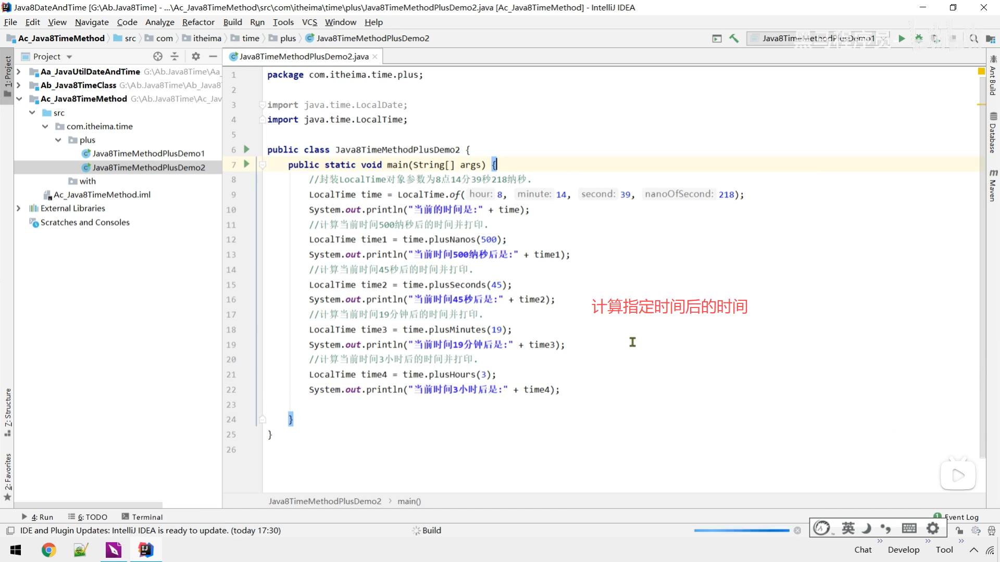Image resolution: width=1000 pixels, height=562 pixels.
Task: Click the Build project hammer icon
Action: pyautogui.click(x=734, y=39)
